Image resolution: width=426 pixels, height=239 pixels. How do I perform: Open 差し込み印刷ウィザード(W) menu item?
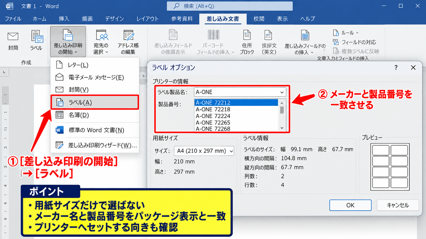[95, 145]
